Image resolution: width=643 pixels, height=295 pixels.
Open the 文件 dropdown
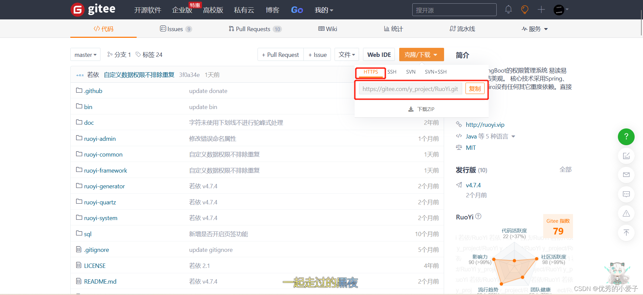tap(347, 55)
